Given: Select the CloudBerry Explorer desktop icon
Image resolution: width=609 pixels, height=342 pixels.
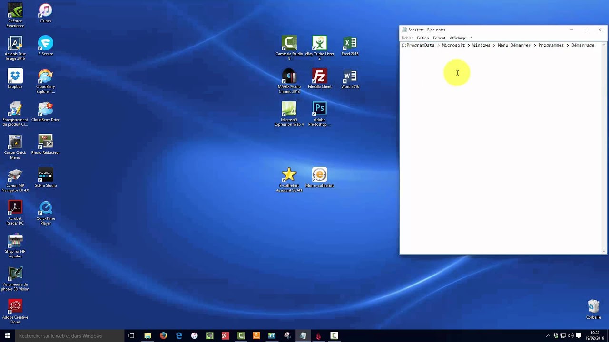Looking at the screenshot, I should (45, 82).
